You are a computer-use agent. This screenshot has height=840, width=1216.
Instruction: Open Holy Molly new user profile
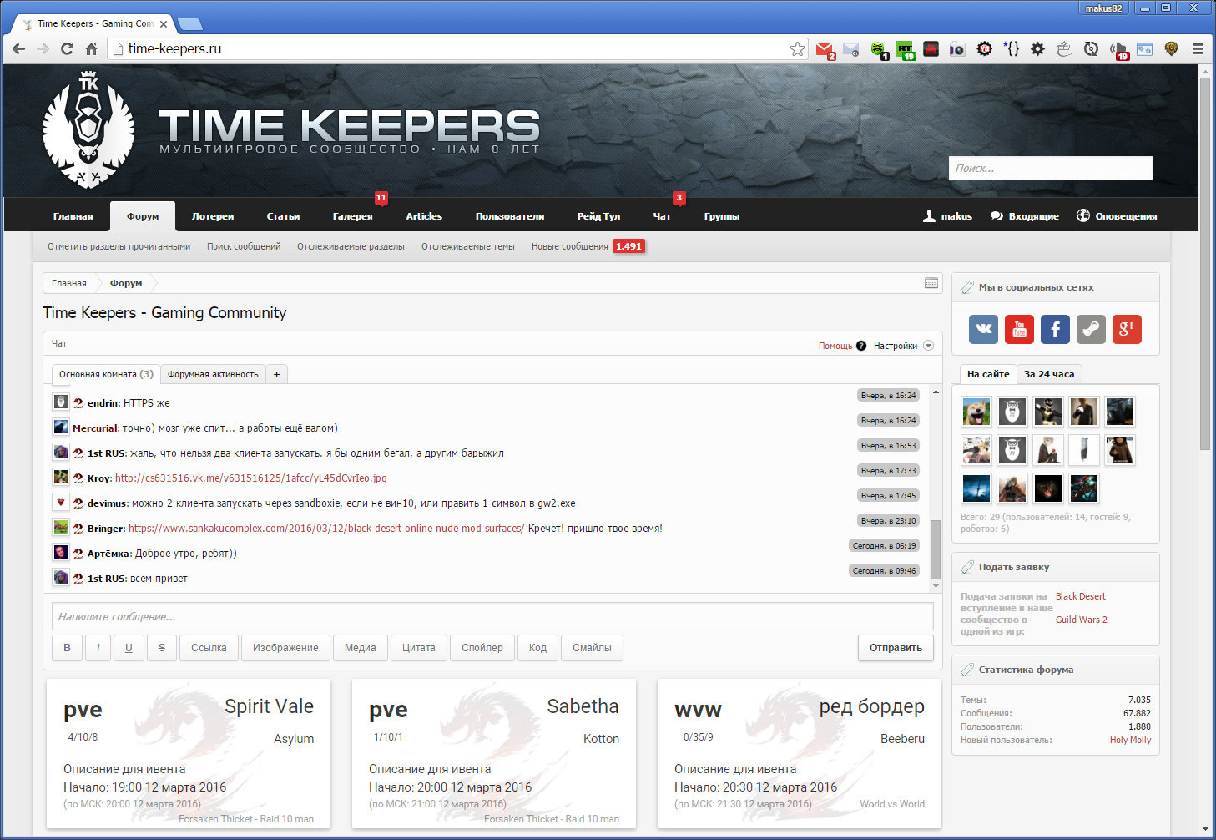coord(1130,740)
